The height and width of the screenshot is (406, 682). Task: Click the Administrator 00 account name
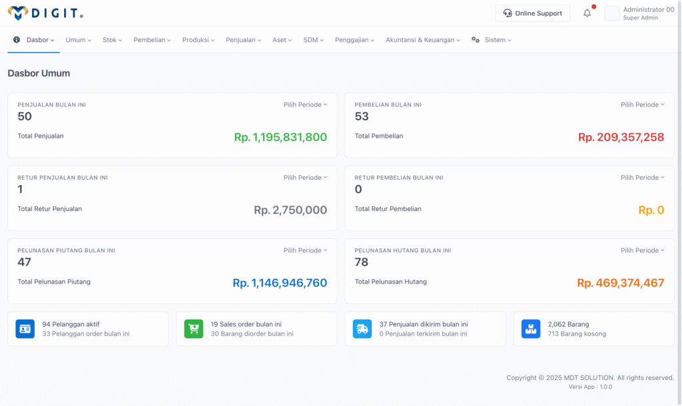point(648,10)
